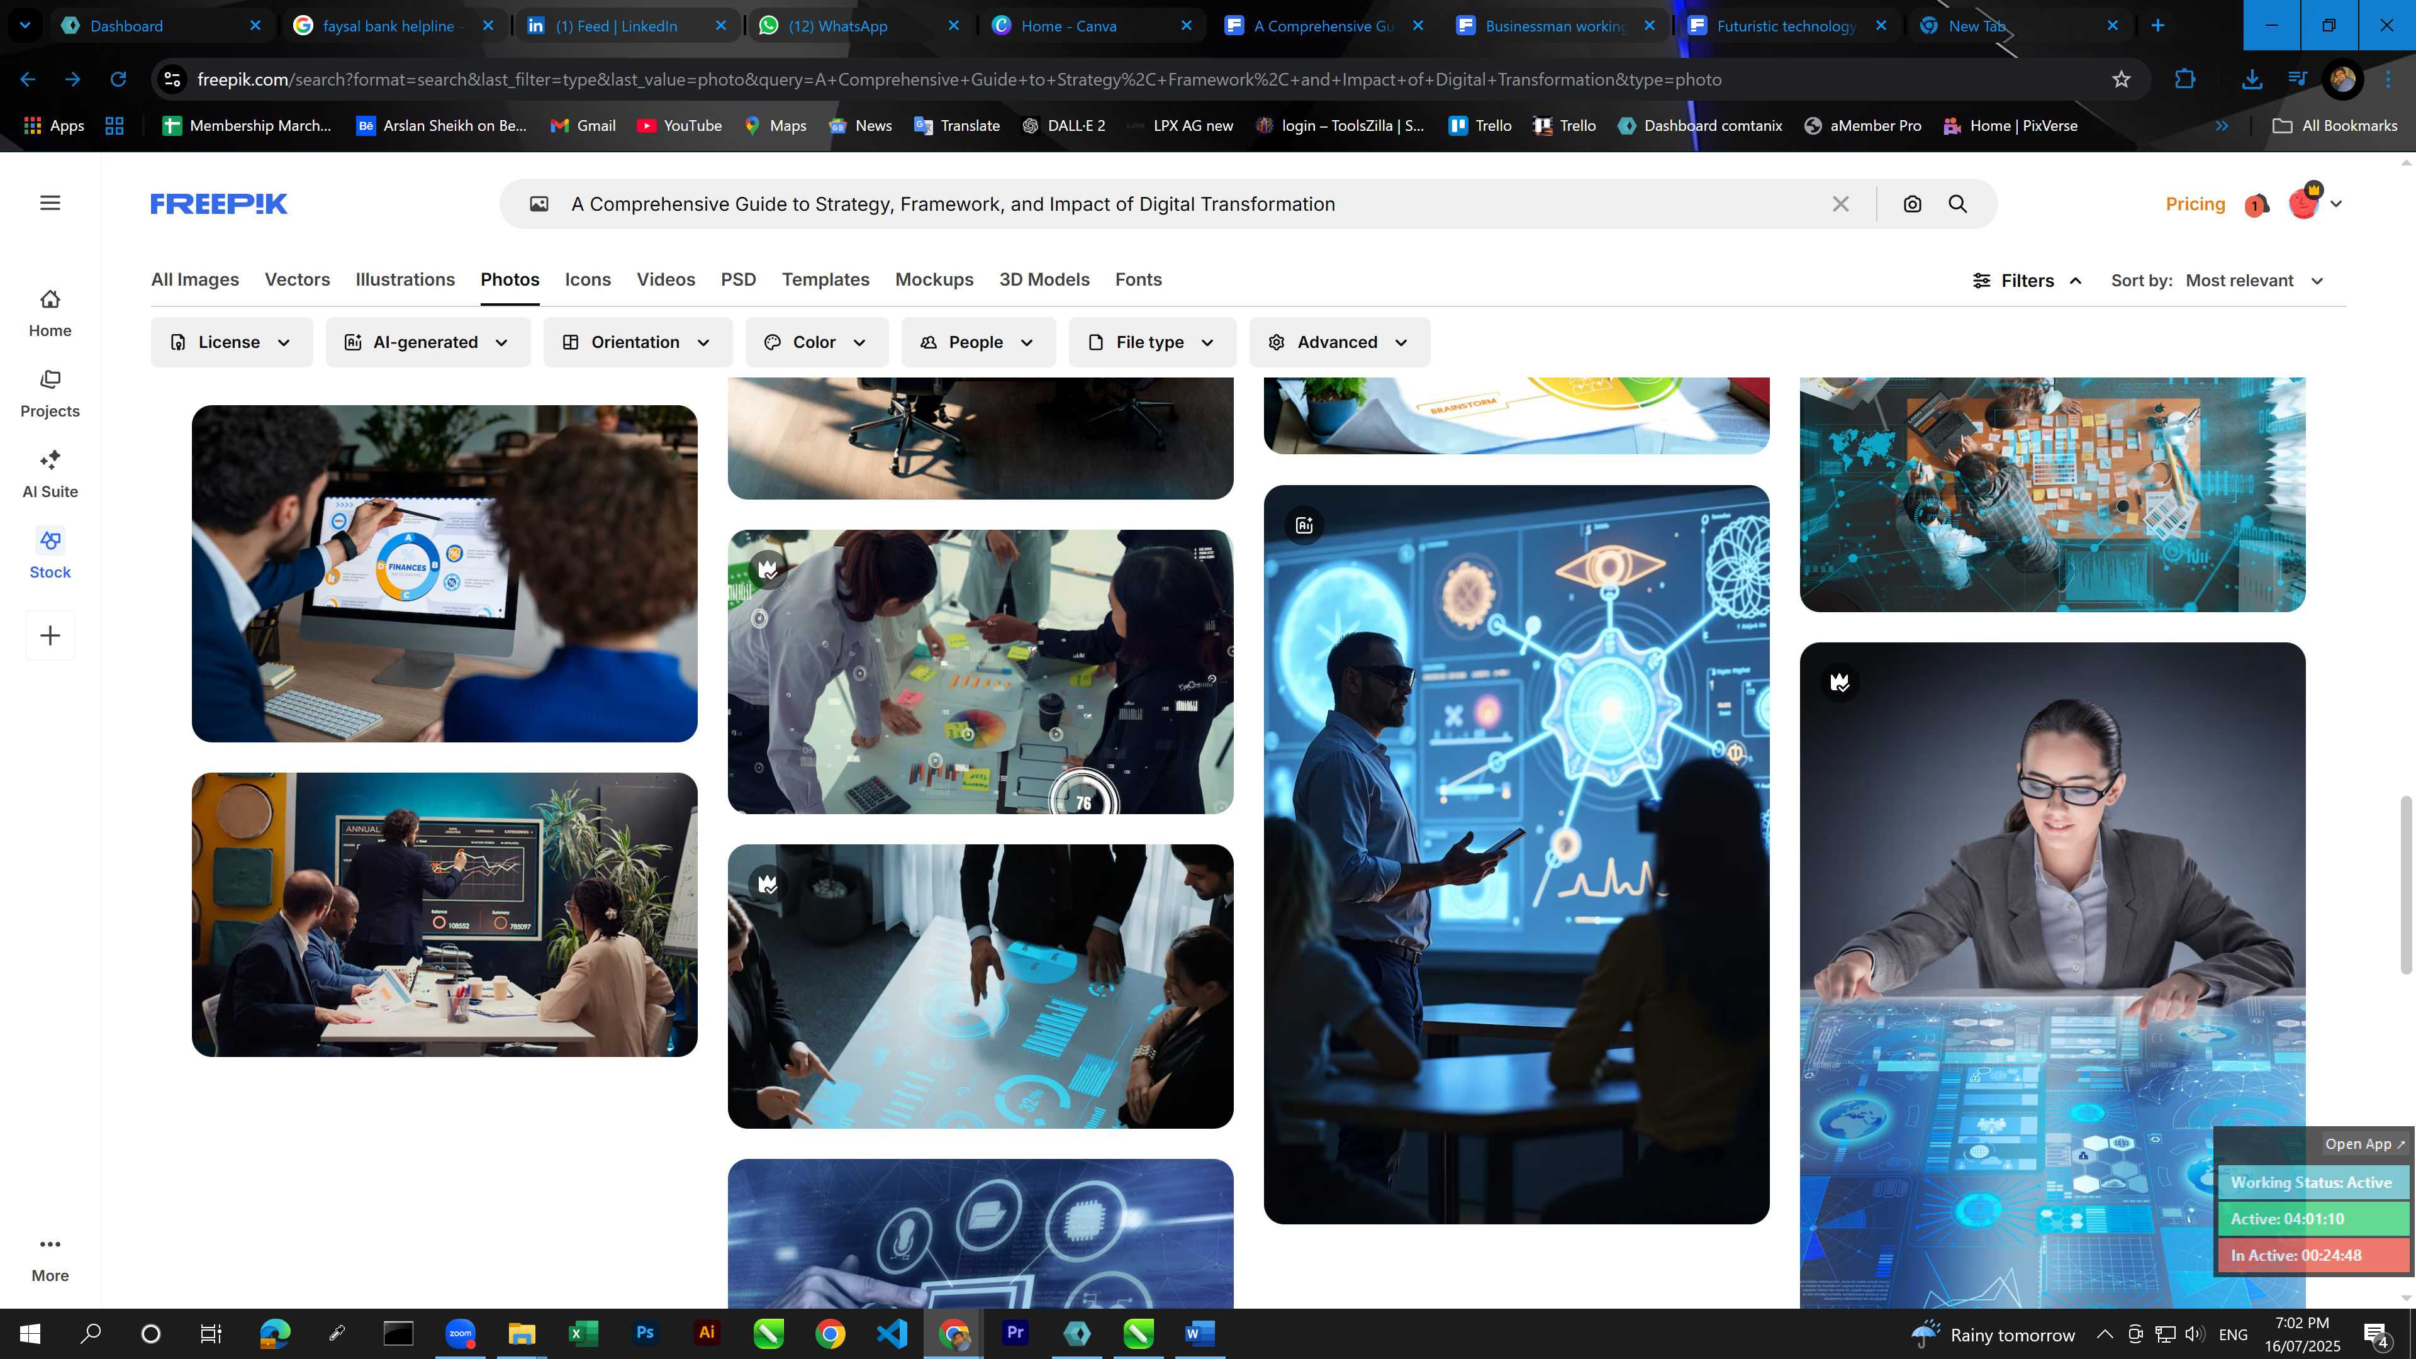The image size is (2416, 1359).
Task: Open Chrome profile picture
Action: [2342, 80]
